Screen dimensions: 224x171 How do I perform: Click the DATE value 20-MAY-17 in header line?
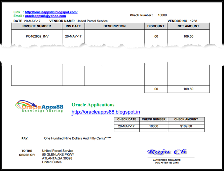coord(32,21)
